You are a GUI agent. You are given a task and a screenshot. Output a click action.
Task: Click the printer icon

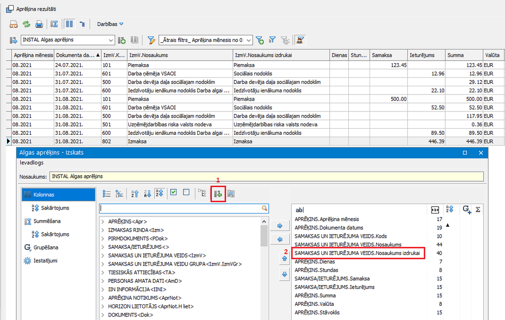39,24
